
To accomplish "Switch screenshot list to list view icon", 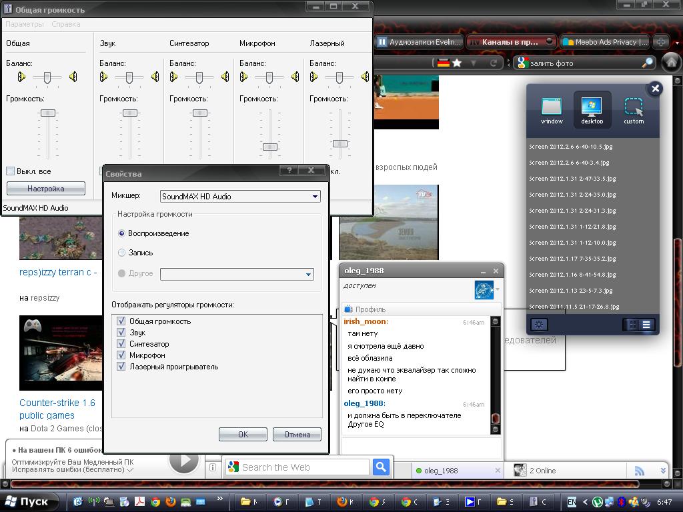I will (646, 325).
